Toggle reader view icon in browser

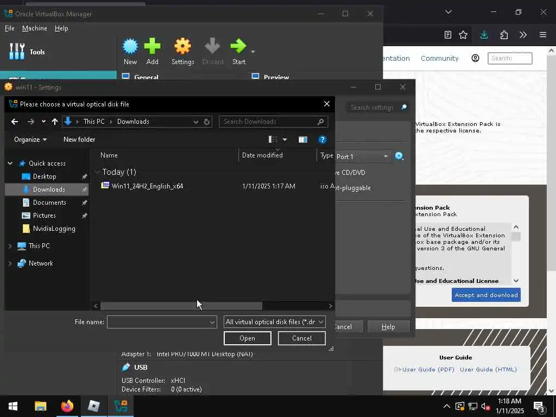(x=448, y=35)
